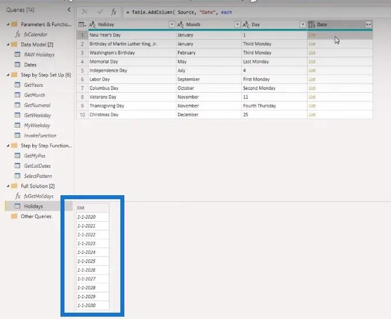The width and height of the screenshot is (391, 319).
Task: Collapse the Full Solution [2] folder
Action: (x=8, y=186)
